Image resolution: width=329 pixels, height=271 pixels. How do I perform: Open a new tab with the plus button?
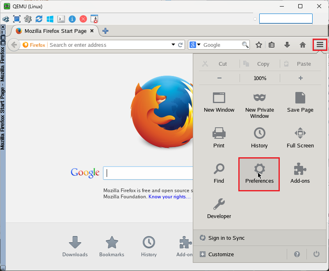pyautogui.click(x=105, y=31)
